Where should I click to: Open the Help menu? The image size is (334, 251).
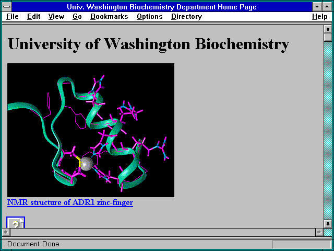320,17
